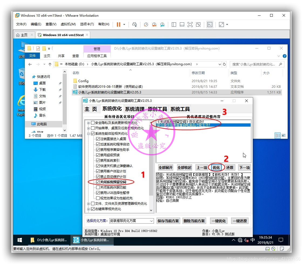Screen dimensions: 303x264
Task: Check 关闭系统休眠功能 checkbox
Action: click(x=98, y=187)
